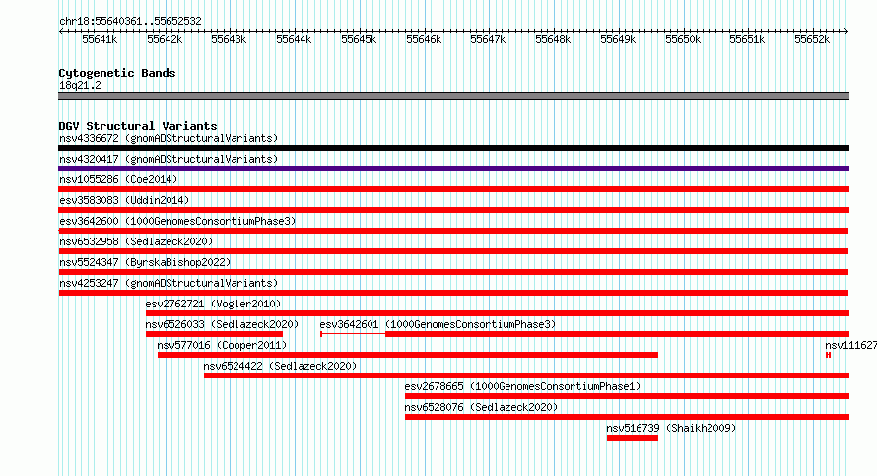The width and height of the screenshot is (877, 476).
Task: Click the 55649k ruler tick label
Action: coord(618,39)
